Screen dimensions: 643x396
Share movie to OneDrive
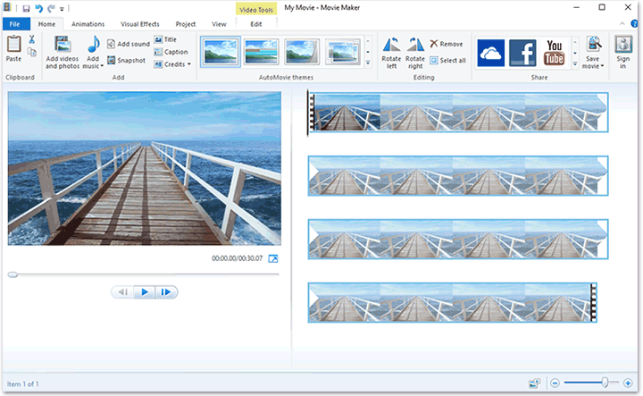491,53
